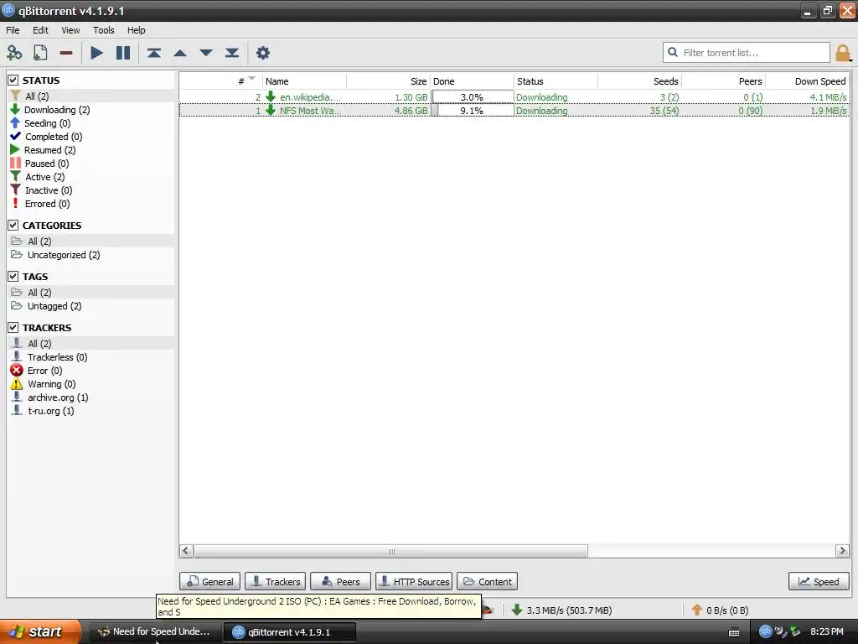Select the Paused (0) status filter
Viewport: 858px width, 644px height.
click(x=47, y=164)
